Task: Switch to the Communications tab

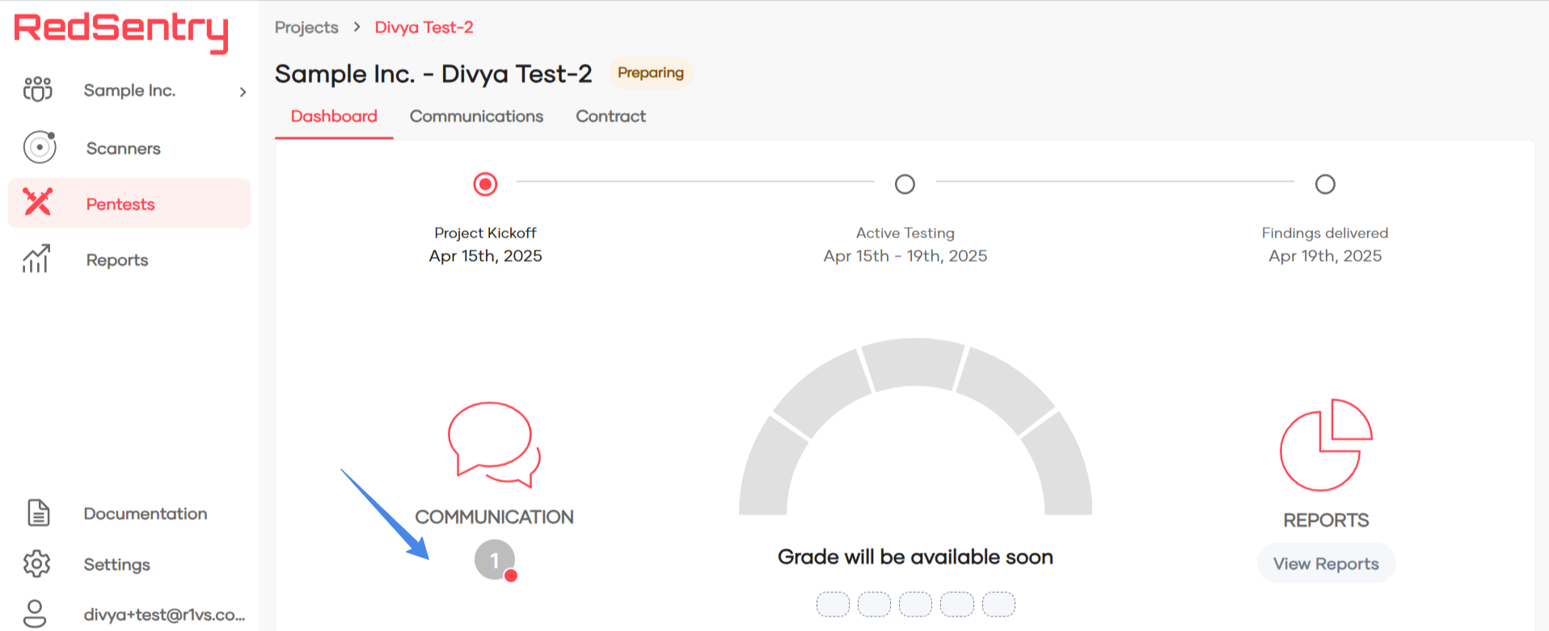Action: click(476, 116)
